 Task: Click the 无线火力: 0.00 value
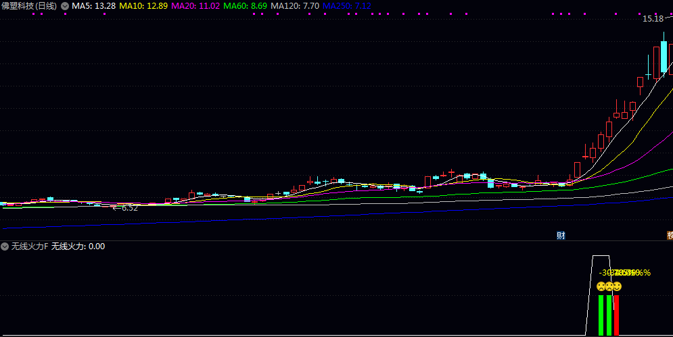[x=78, y=247]
